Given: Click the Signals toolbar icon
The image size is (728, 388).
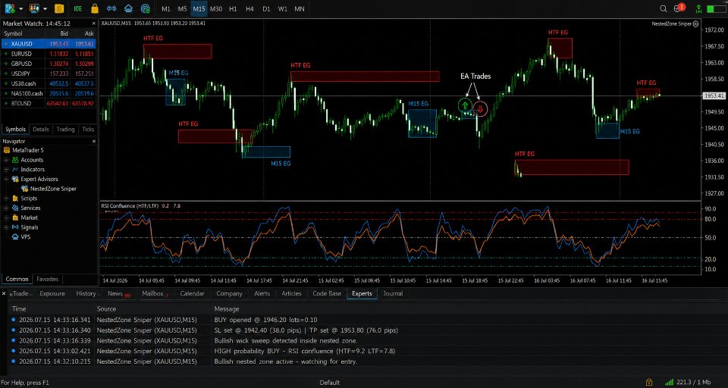Looking at the screenshot, I should (x=111, y=8).
